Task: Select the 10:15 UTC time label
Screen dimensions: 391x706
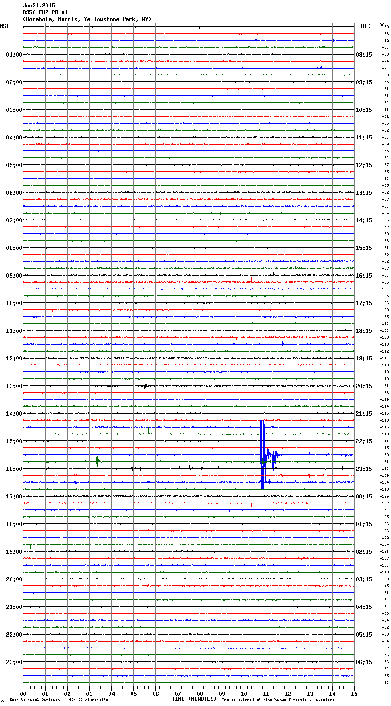Action: point(364,110)
